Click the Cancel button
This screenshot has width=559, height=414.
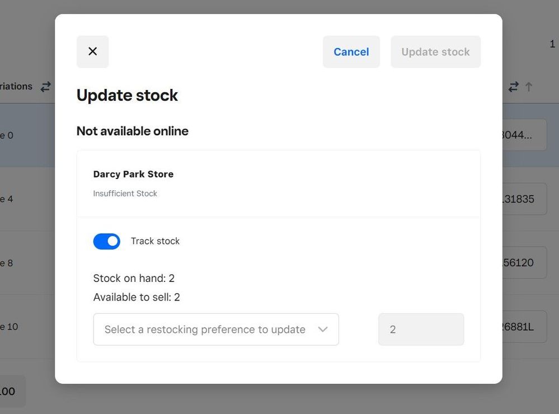pyautogui.click(x=351, y=52)
